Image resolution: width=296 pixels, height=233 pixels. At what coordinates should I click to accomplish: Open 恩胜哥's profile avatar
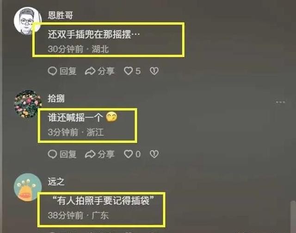coord(28,21)
